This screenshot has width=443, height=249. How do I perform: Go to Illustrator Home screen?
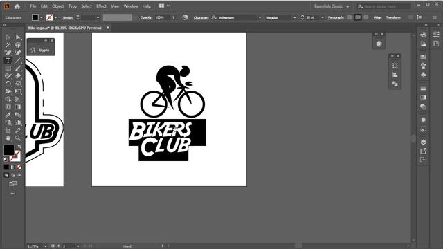coord(17,6)
